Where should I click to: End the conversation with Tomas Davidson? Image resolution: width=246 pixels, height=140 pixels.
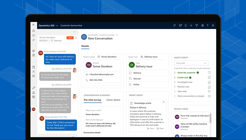(x=70, y=38)
